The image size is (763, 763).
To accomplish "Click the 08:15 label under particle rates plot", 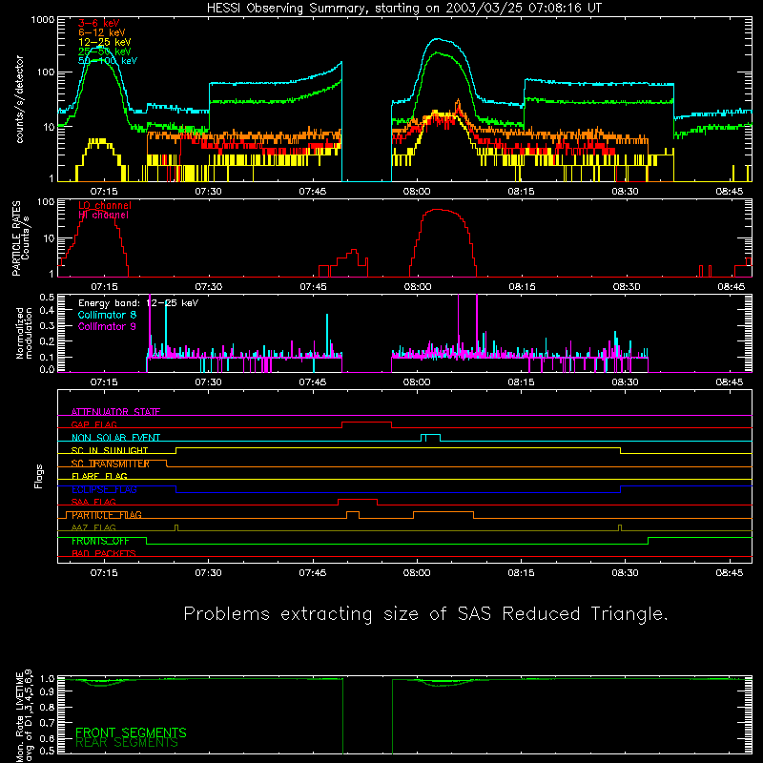I will (x=522, y=287).
